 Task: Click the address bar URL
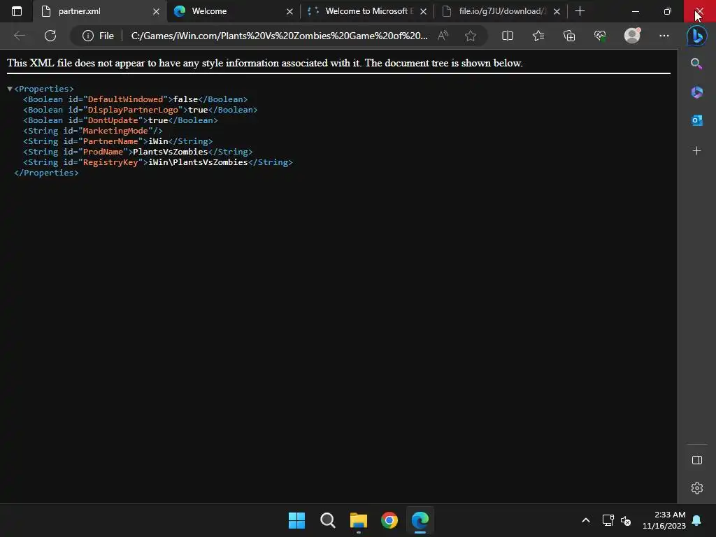click(x=279, y=36)
